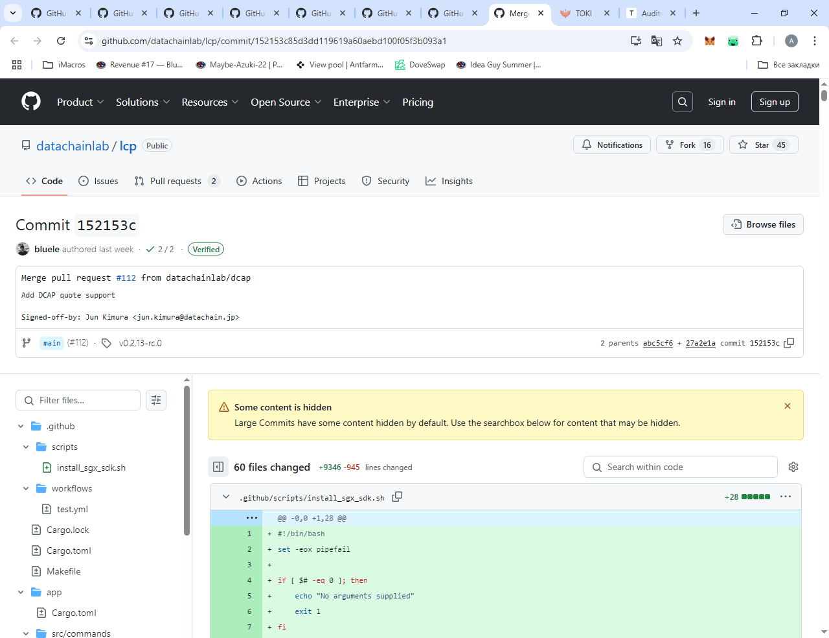Toggle the file tree sidebar panel icon
The height and width of the screenshot is (638, 829).
tap(218, 467)
